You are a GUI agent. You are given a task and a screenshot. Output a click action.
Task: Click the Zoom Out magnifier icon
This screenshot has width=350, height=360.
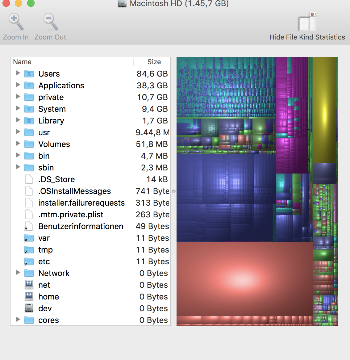50,22
